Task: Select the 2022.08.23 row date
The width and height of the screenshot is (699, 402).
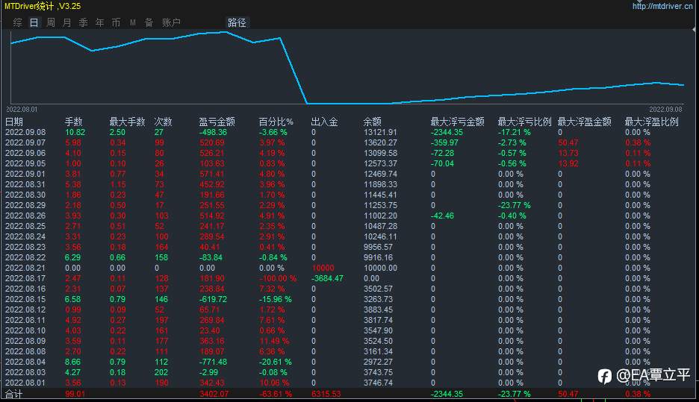Action: pos(25,247)
